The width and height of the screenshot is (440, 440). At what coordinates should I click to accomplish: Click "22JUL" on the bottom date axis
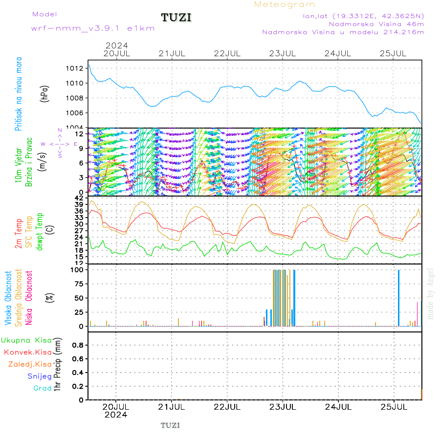pyautogui.click(x=227, y=407)
